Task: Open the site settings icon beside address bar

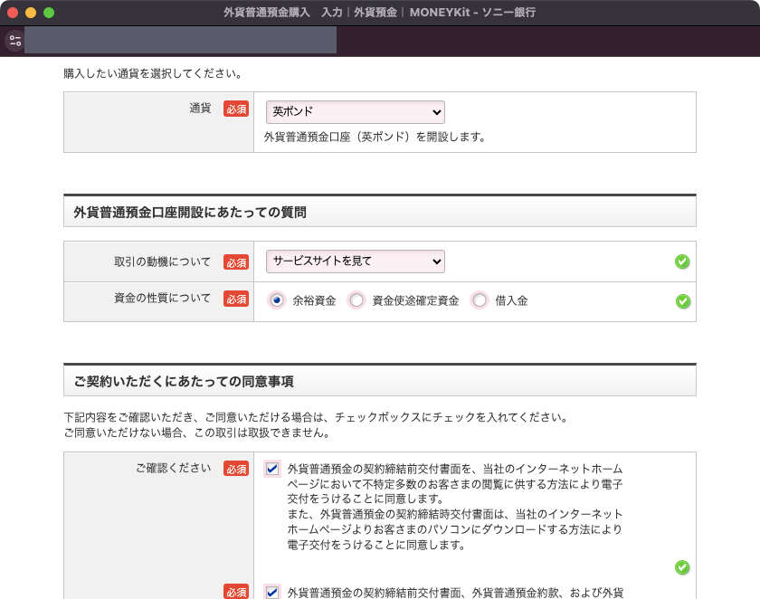Action: pos(15,40)
